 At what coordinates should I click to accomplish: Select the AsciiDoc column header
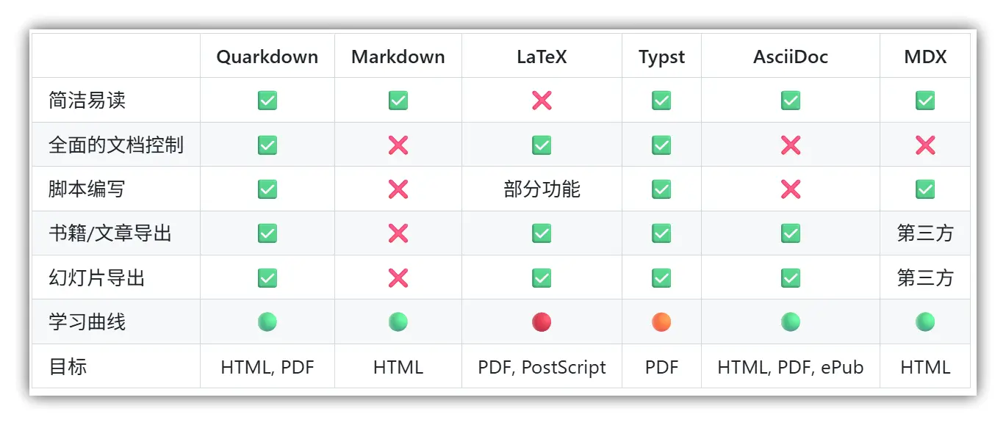(791, 57)
